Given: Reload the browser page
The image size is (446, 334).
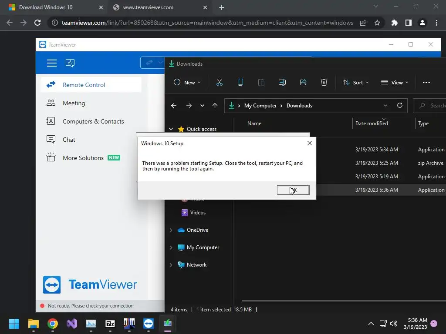Looking at the screenshot, I should point(37,23).
